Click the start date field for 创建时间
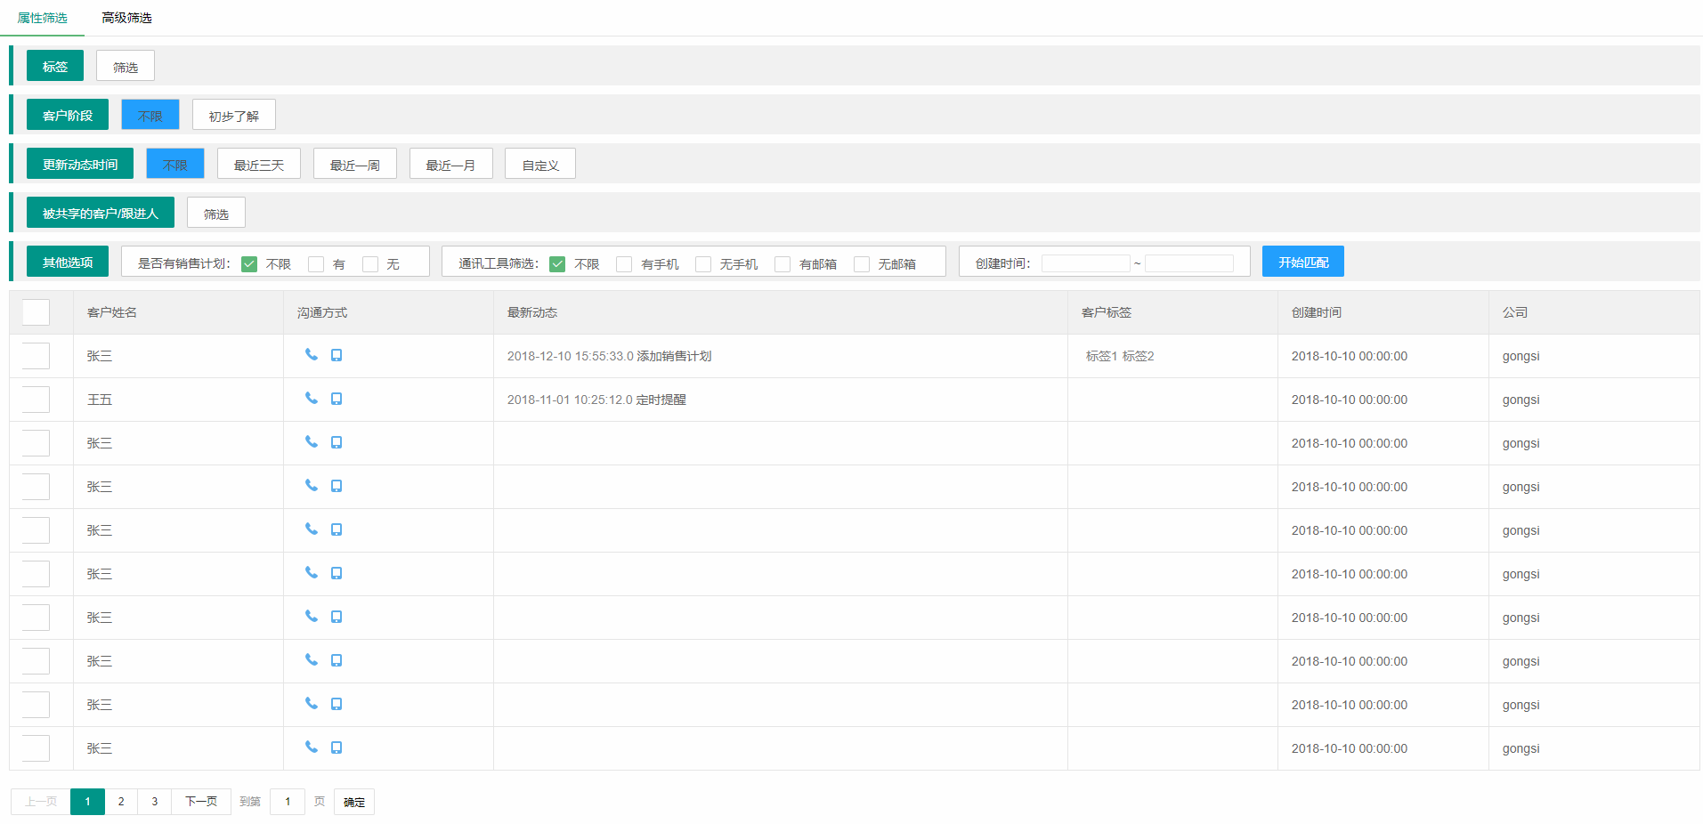Image resolution: width=1703 pixels, height=824 pixels. click(x=1085, y=263)
